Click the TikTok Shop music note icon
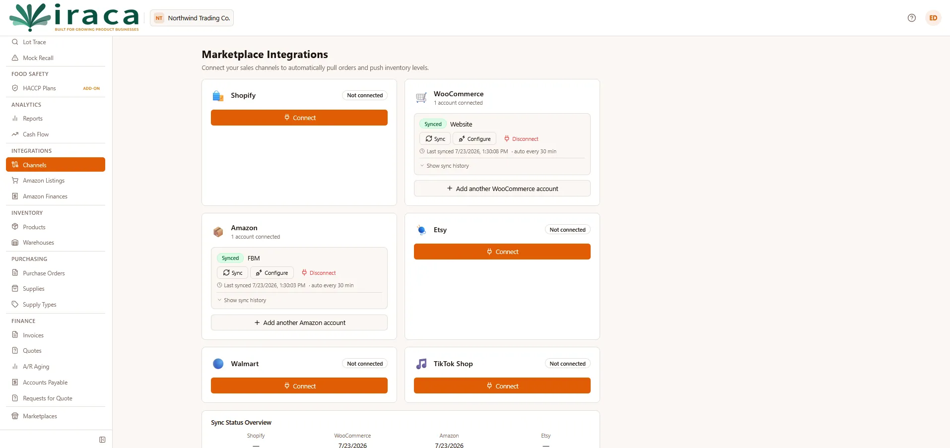 (x=421, y=364)
